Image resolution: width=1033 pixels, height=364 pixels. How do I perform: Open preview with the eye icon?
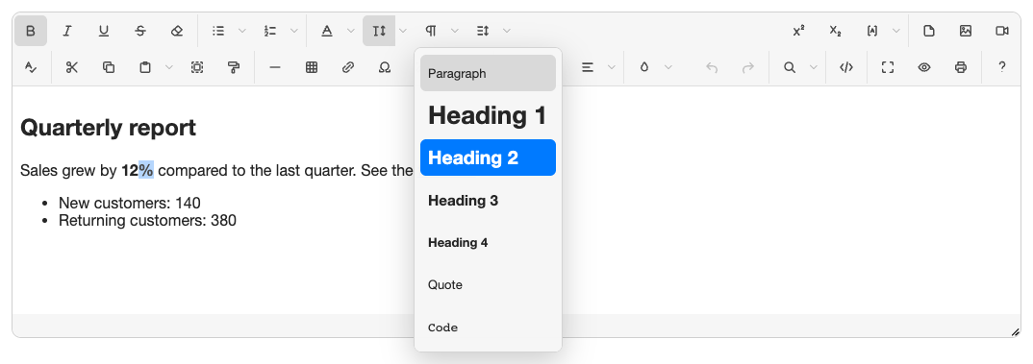pos(924,67)
